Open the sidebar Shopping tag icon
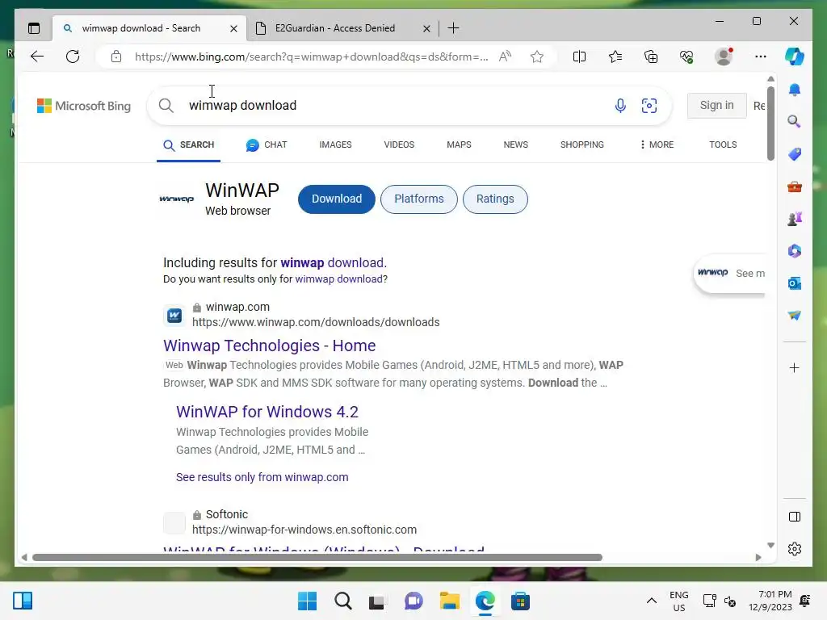 click(x=795, y=154)
